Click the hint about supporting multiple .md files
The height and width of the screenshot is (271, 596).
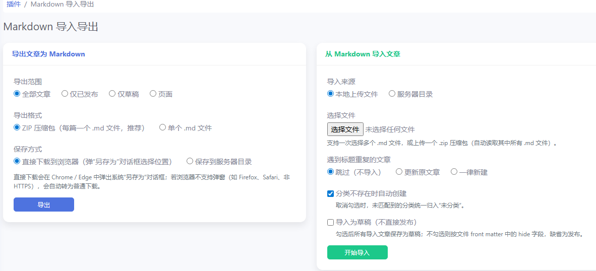442,144
